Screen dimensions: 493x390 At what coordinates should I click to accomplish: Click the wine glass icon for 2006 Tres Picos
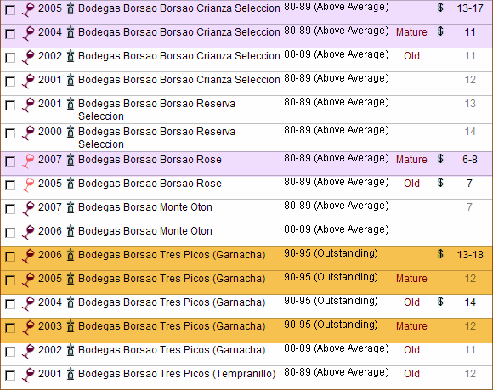click(28, 256)
